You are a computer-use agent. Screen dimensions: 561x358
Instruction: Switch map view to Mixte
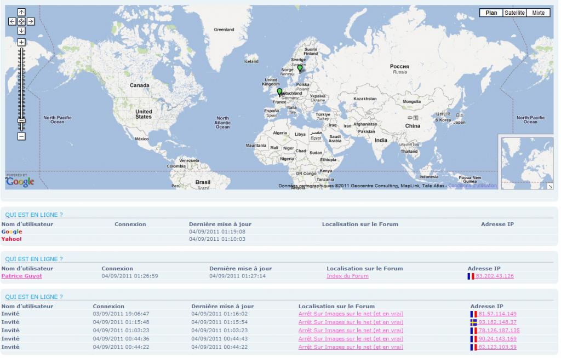coord(538,13)
